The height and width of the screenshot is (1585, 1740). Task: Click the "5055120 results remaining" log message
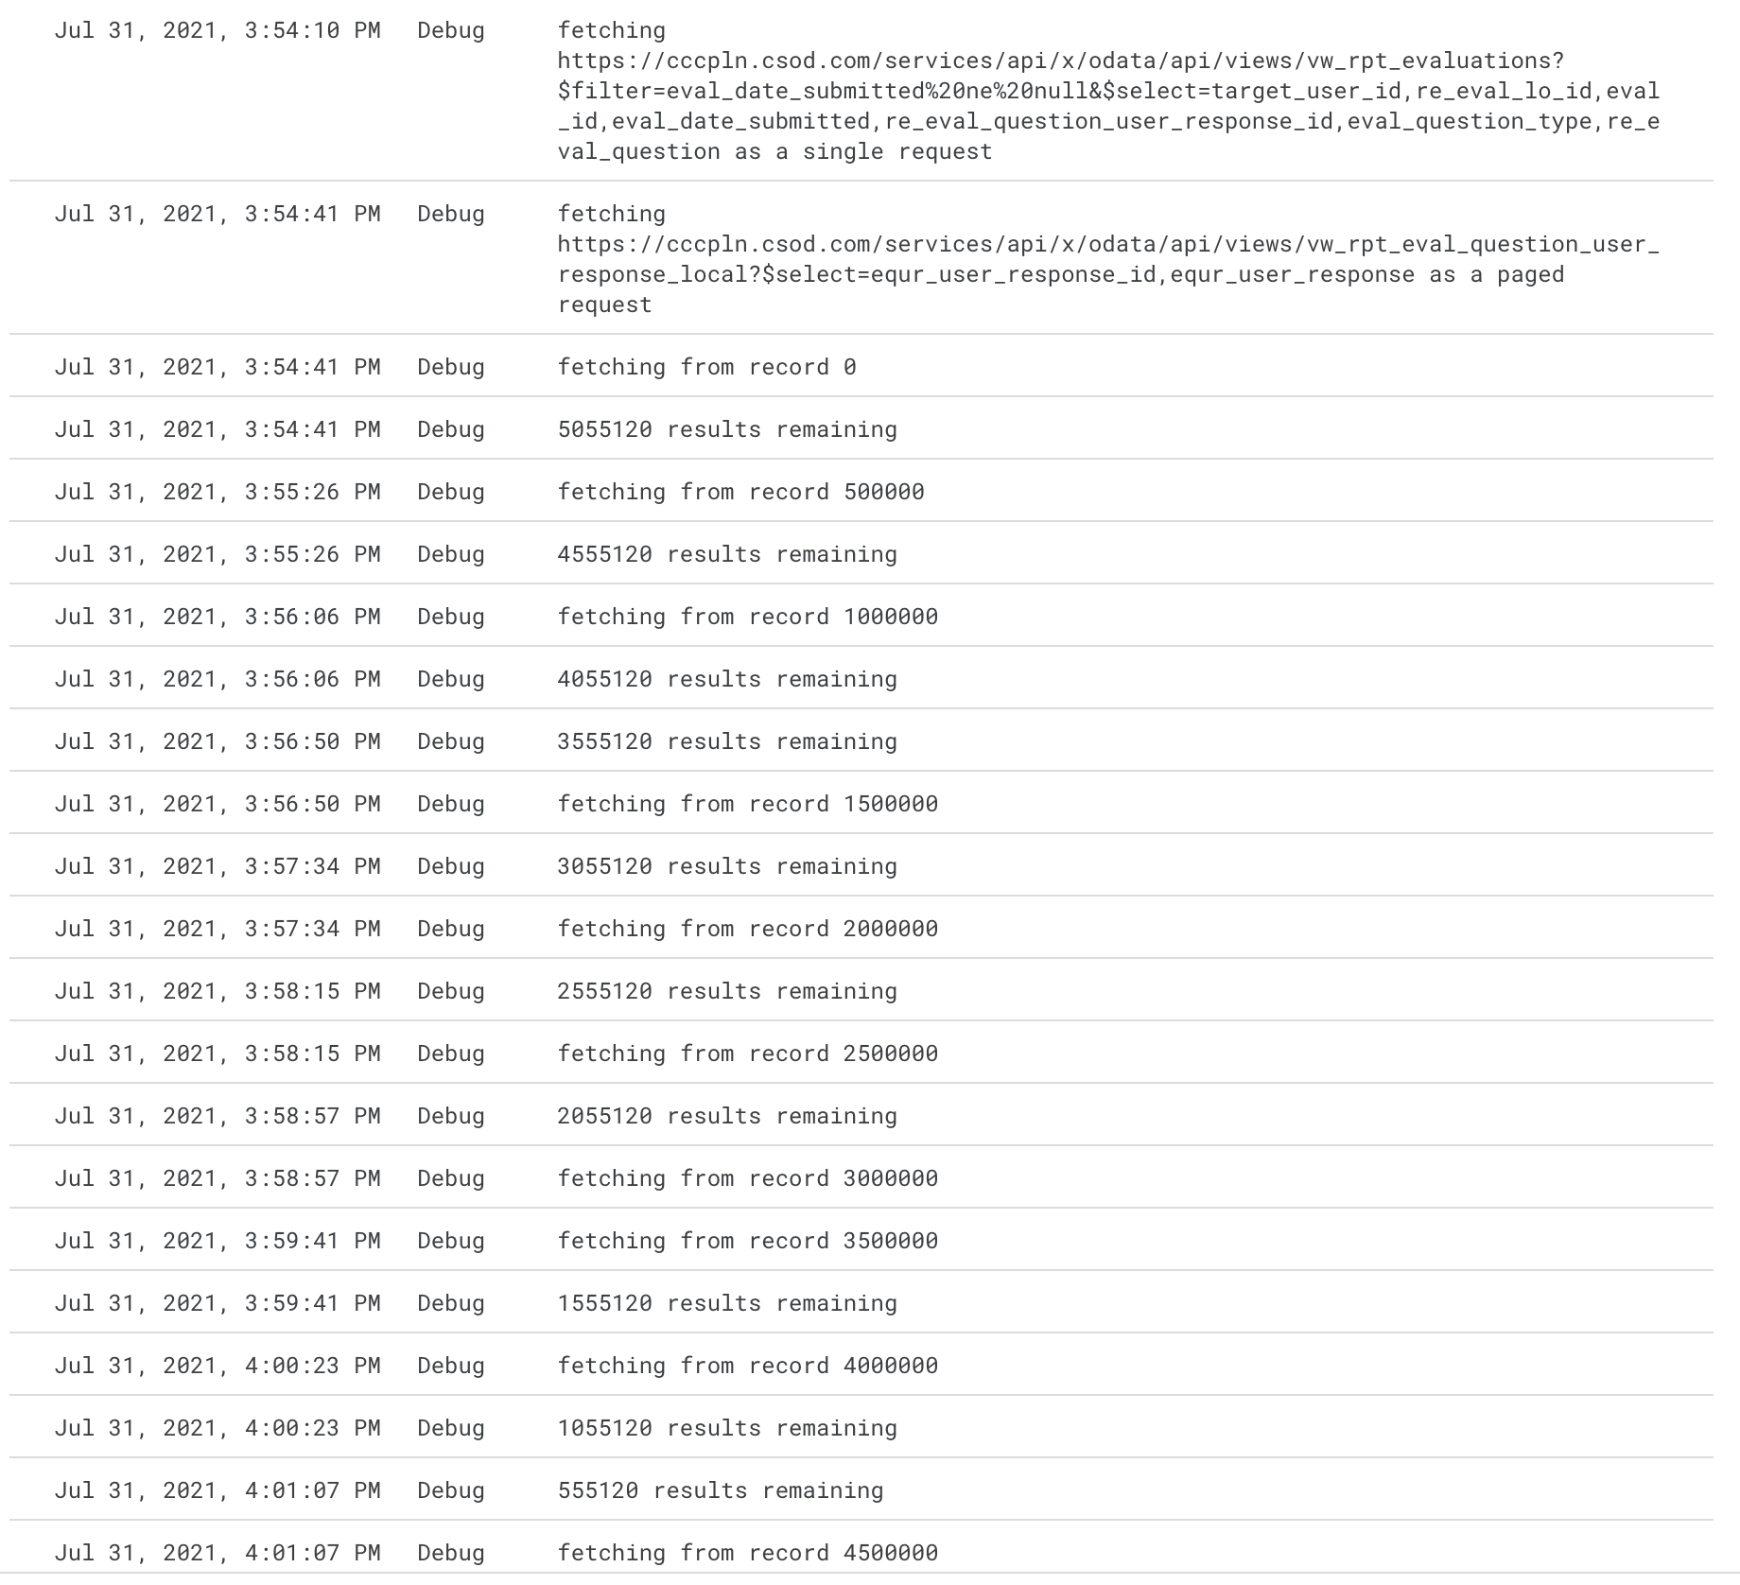(727, 429)
